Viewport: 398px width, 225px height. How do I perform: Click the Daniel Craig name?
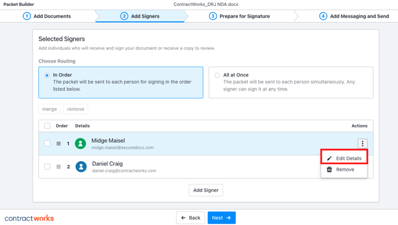coord(107,164)
